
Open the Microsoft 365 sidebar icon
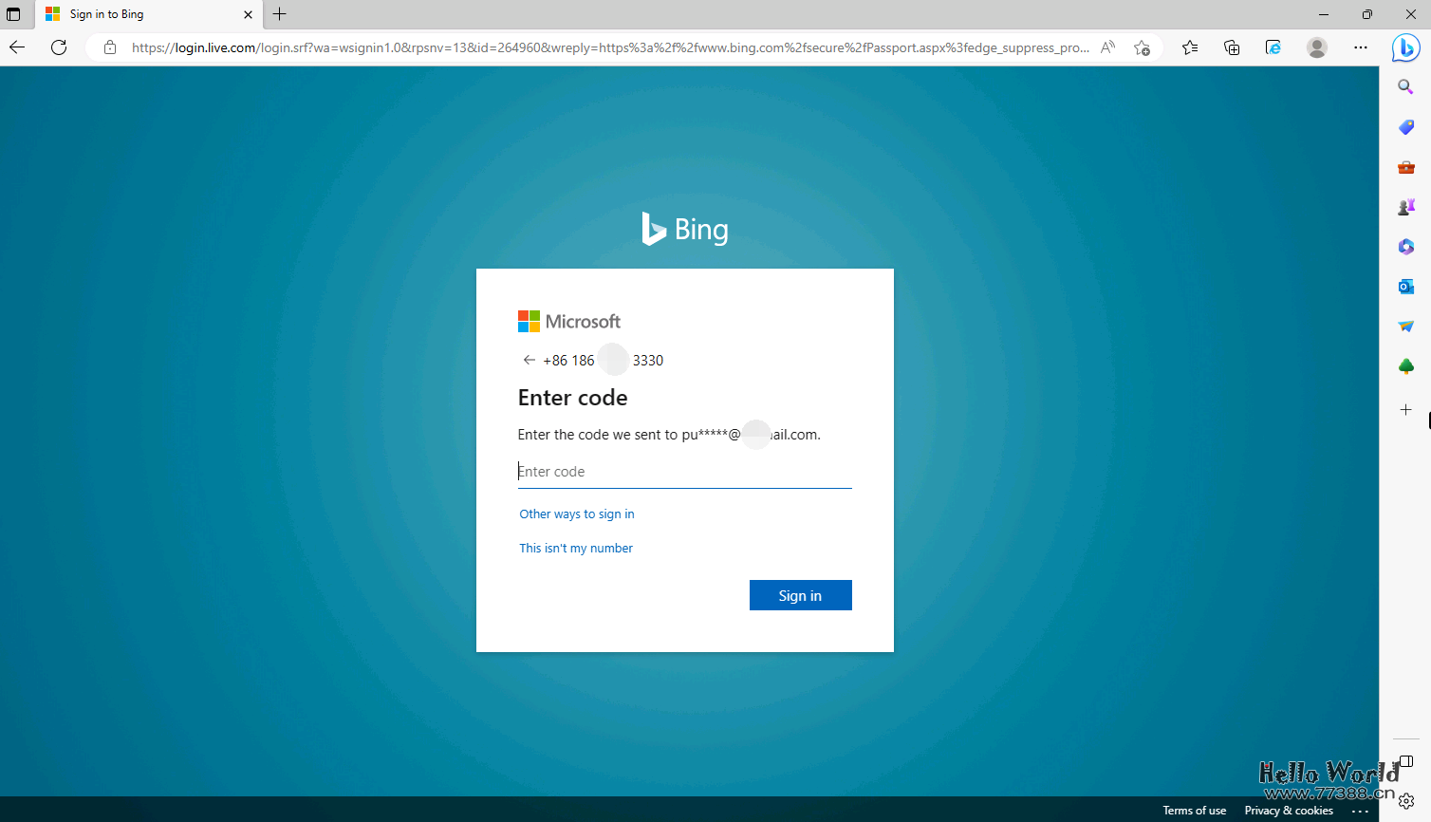coord(1405,247)
